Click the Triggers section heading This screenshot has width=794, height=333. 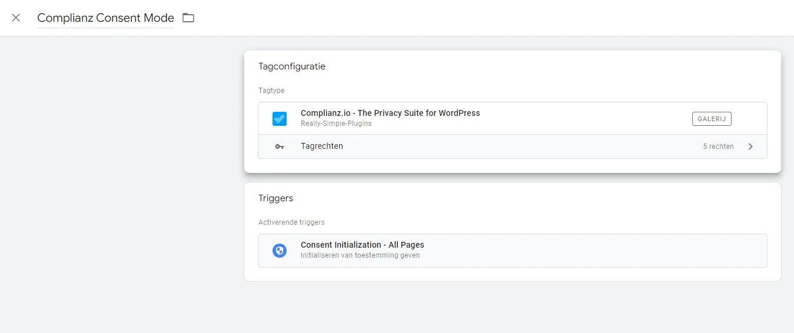point(275,198)
